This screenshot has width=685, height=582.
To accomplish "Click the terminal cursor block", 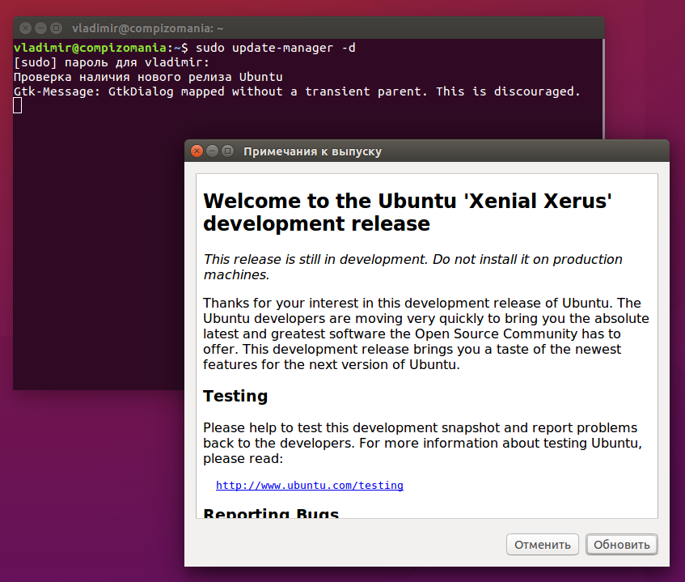I will [18, 106].
